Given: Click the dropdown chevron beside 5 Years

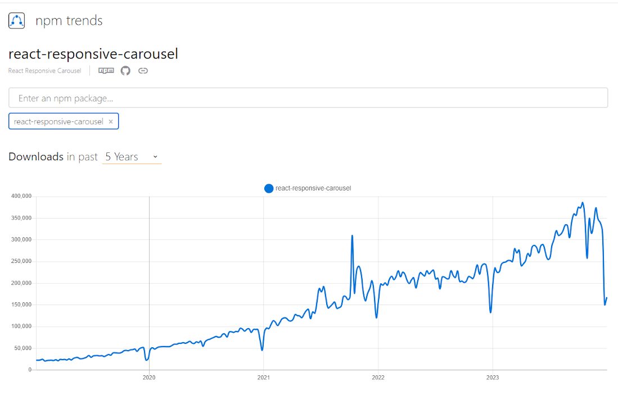Looking at the screenshot, I should 155,157.
